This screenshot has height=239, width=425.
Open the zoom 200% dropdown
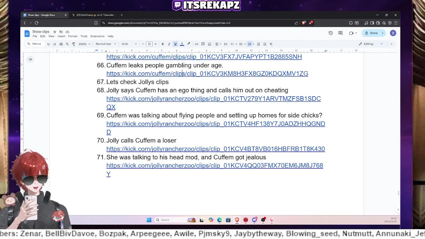84,44
